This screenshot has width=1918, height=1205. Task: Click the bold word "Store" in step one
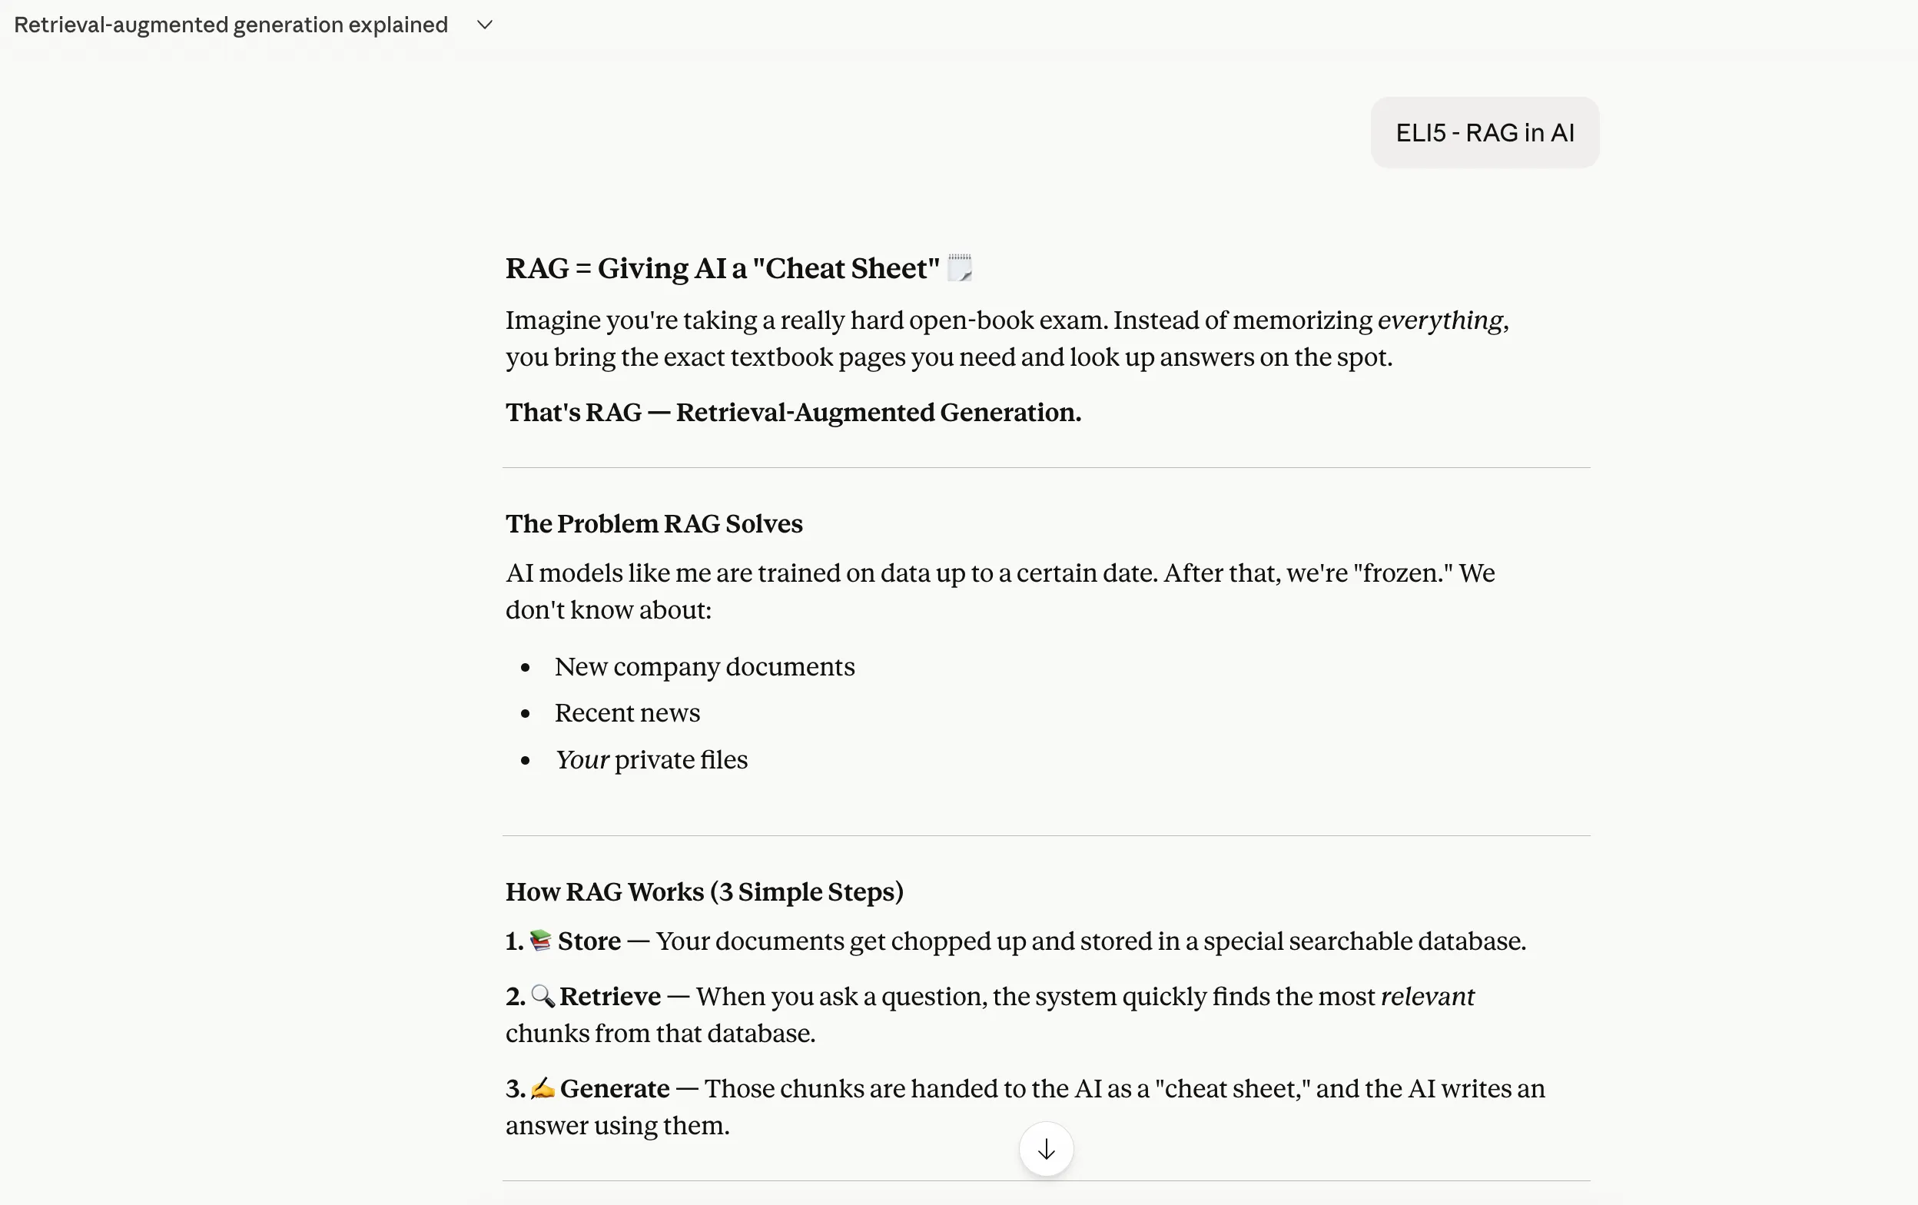click(589, 941)
